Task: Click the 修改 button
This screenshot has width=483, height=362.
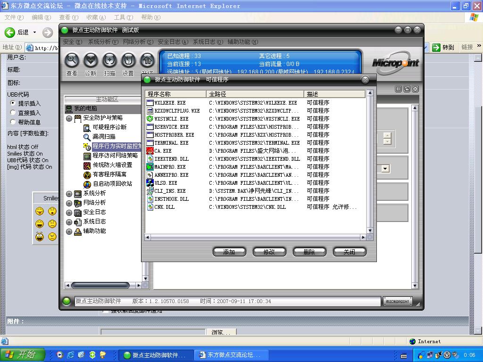Action: tap(269, 252)
